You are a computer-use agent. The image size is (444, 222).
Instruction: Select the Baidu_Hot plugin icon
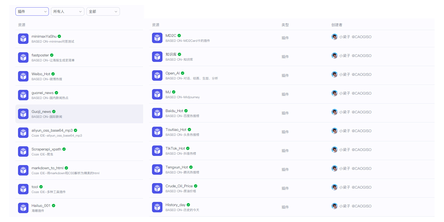tap(157, 113)
